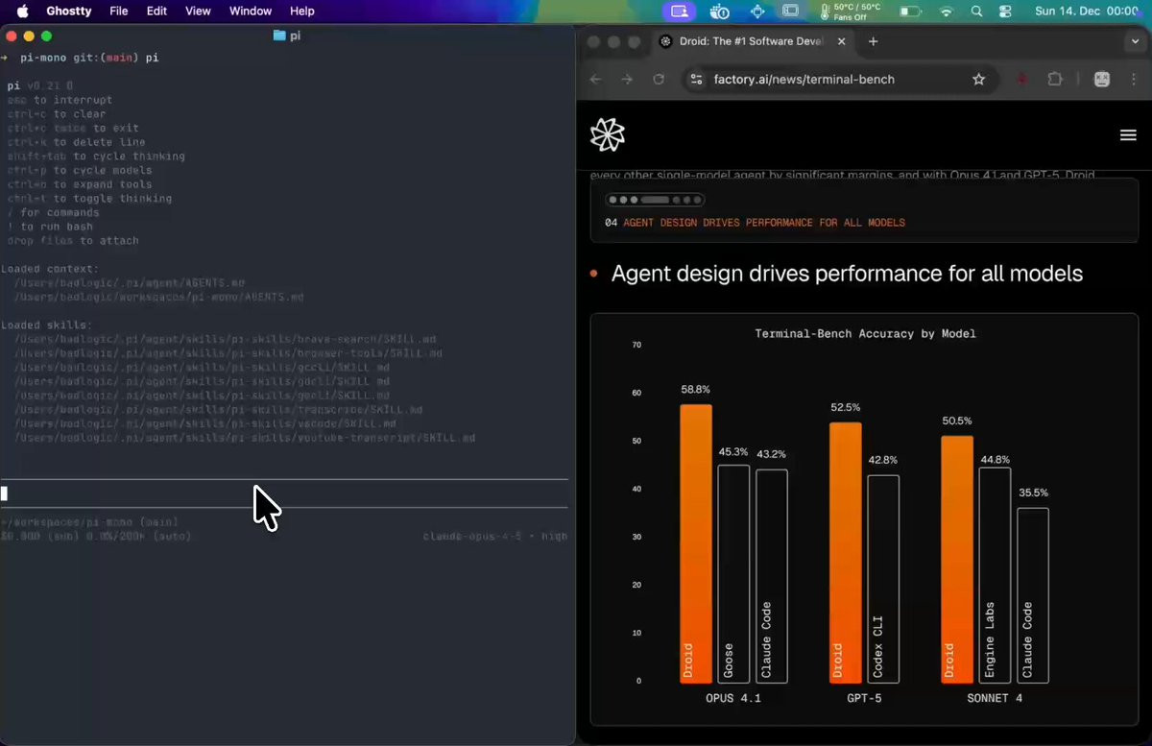Open the Apple menu
This screenshot has height=746, width=1152.
pyautogui.click(x=22, y=11)
